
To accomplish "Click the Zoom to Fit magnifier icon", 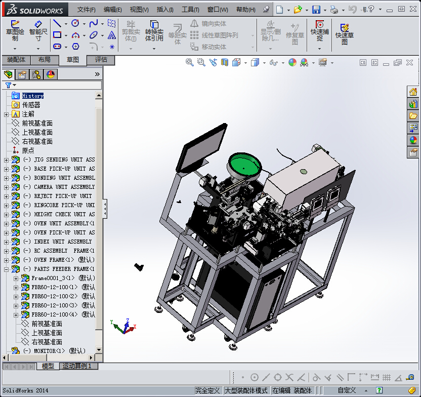I will coord(190,62).
